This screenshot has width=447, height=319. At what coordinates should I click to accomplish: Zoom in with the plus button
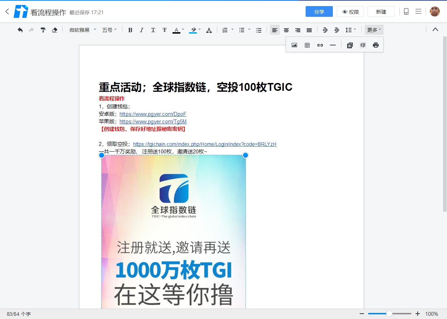[x=418, y=314]
